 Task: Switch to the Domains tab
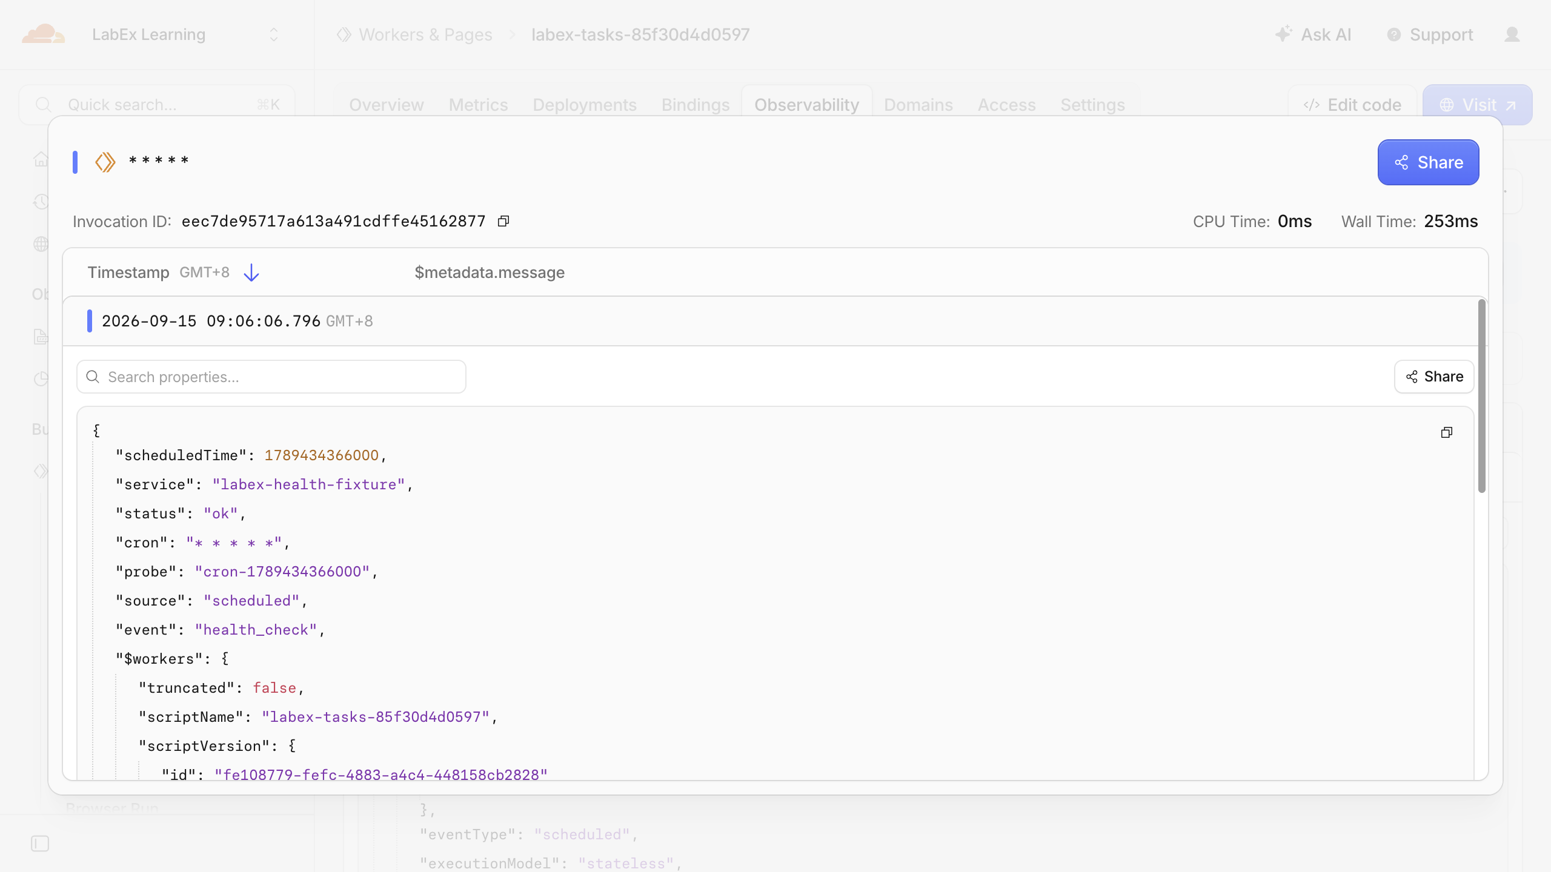(918, 105)
